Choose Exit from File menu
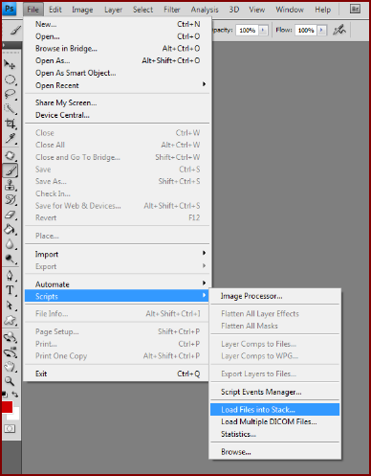 [118, 374]
